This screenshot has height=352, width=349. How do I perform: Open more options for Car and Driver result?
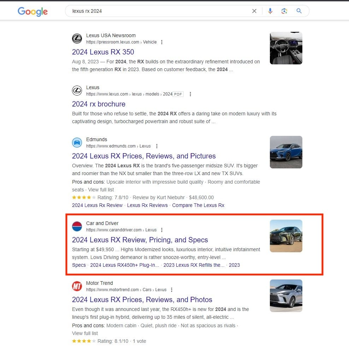point(162,230)
